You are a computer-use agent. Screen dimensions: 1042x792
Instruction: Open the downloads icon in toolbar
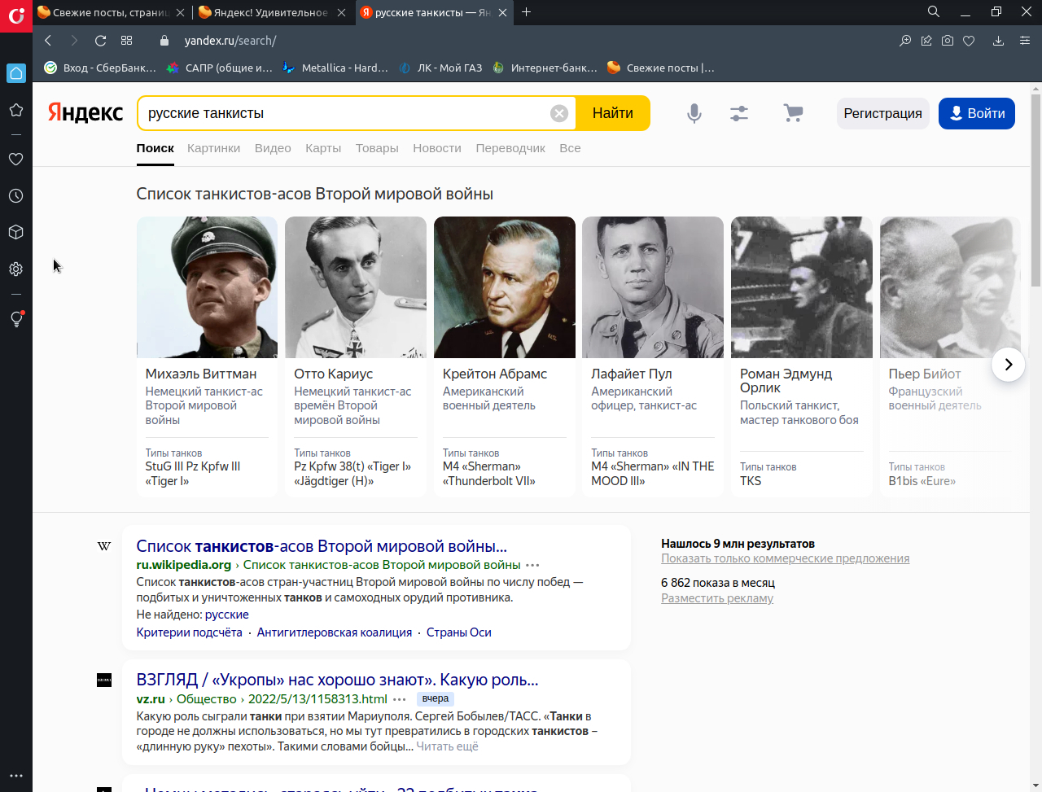998,41
